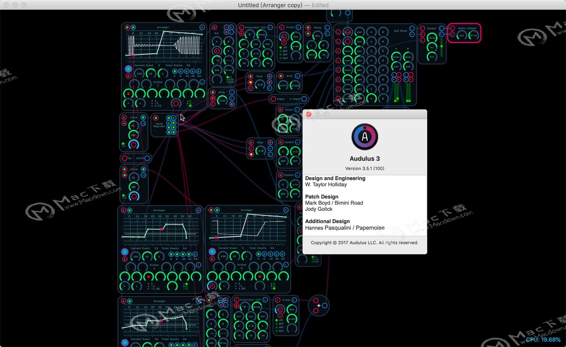
Task: Click the CPU: 19.68% readout
Action: pyautogui.click(x=543, y=340)
